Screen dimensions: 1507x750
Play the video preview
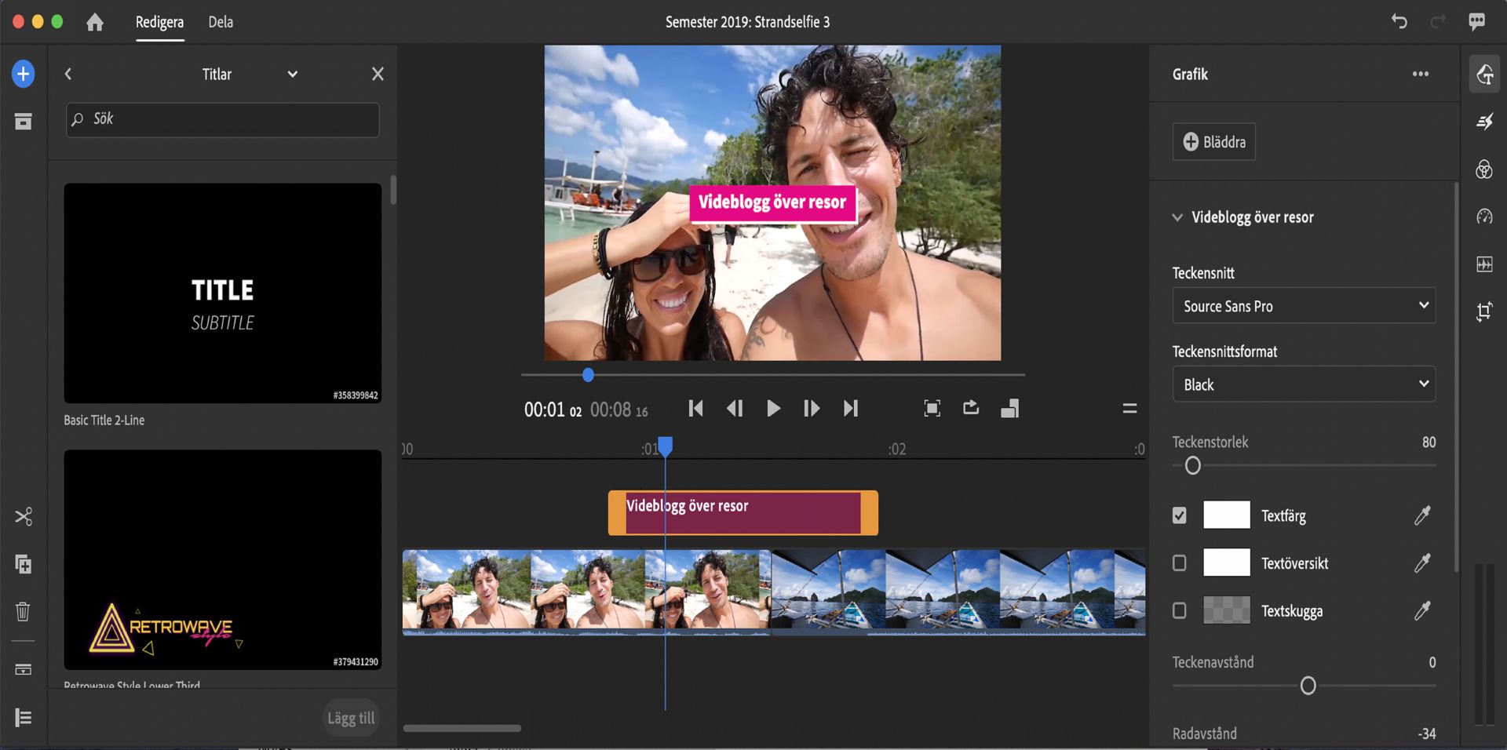pos(773,408)
